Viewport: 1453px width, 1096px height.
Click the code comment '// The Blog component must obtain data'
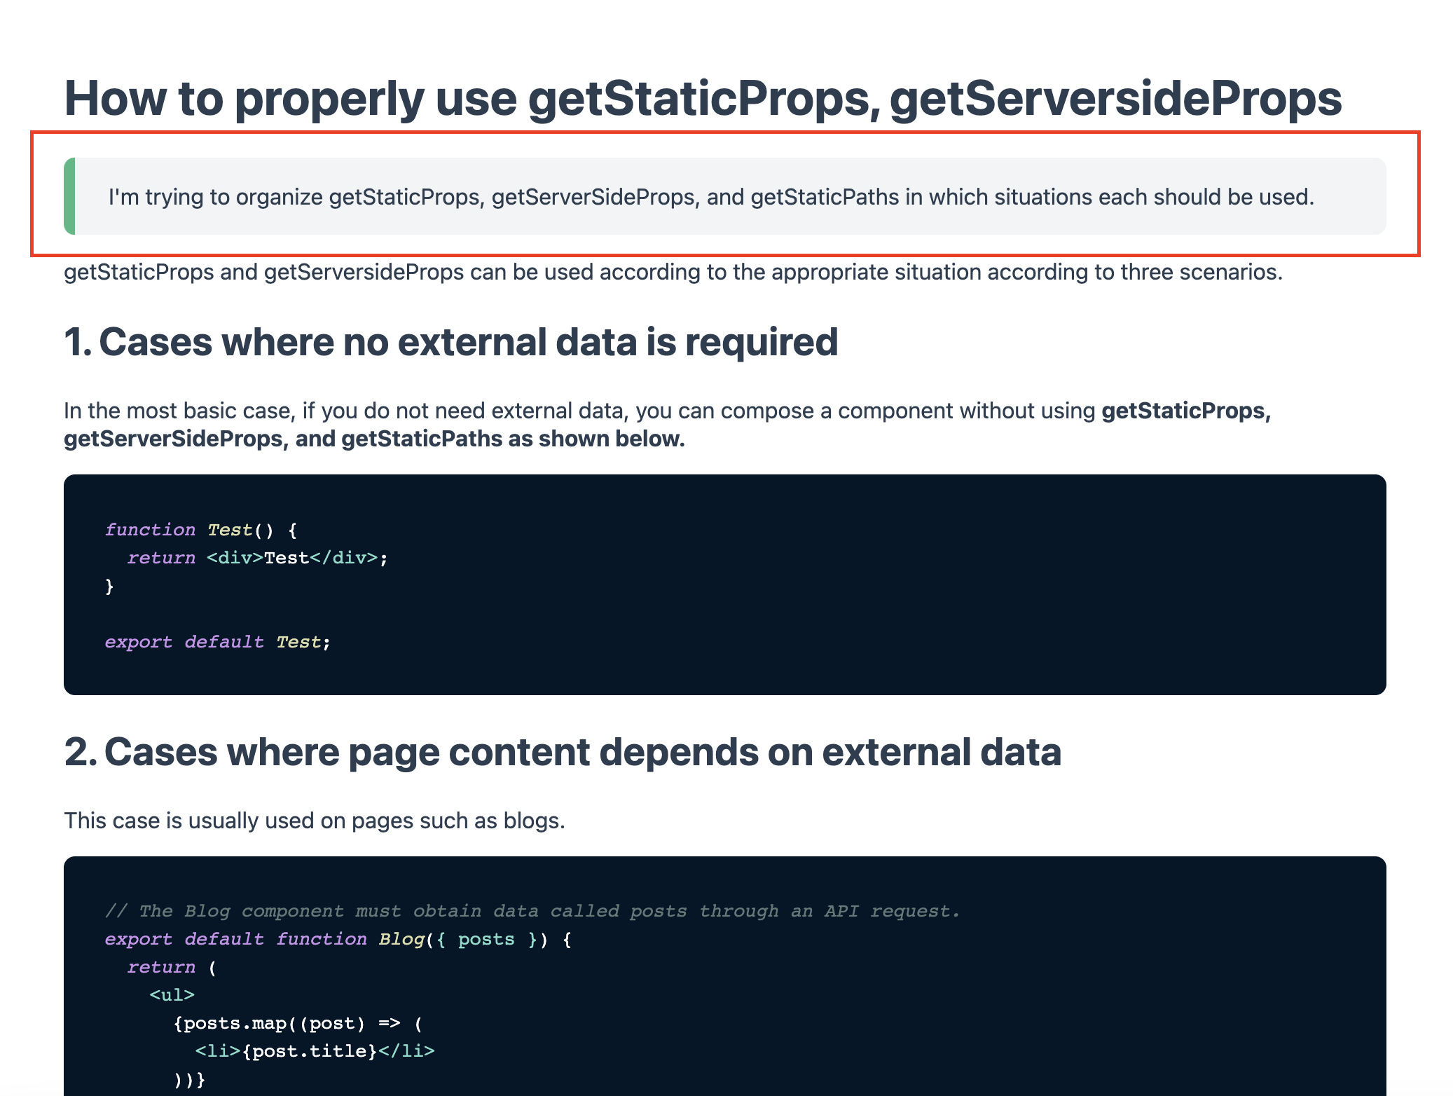pyautogui.click(x=532, y=911)
